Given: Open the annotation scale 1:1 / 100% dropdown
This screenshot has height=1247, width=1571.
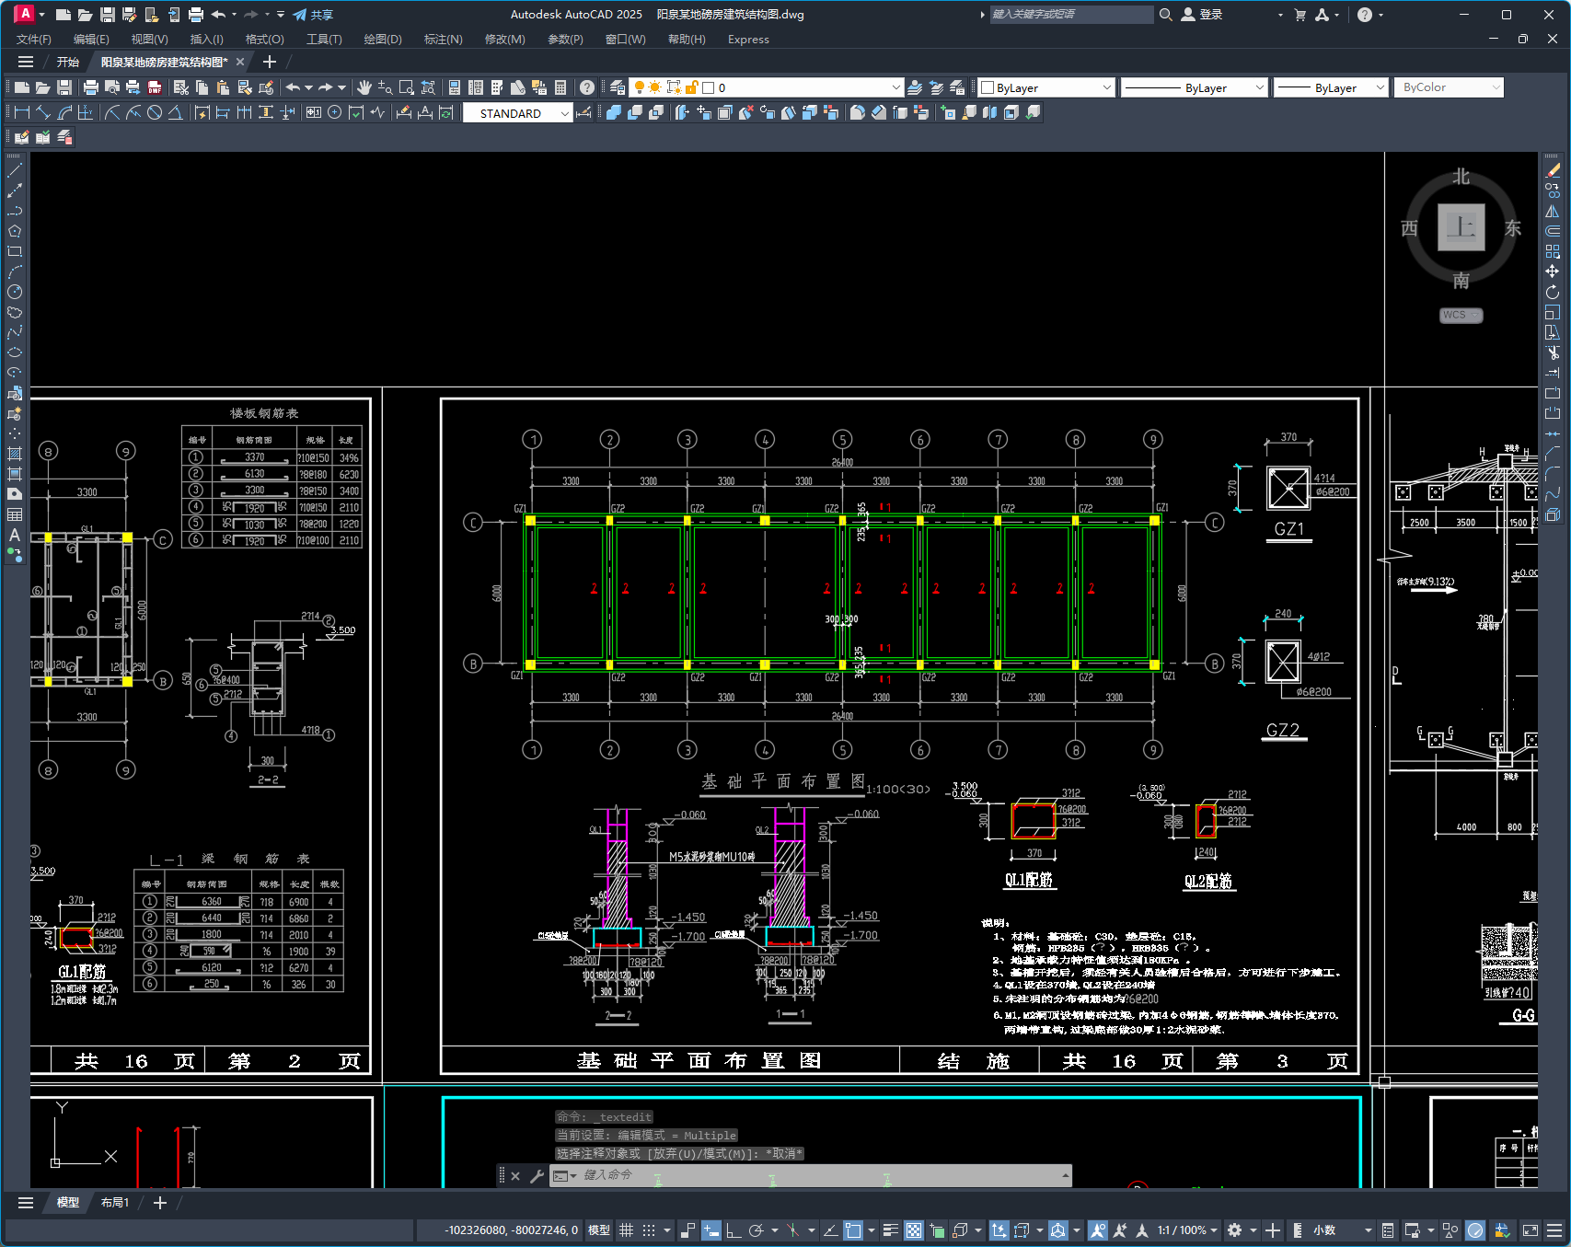Looking at the screenshot, I should [x=1187, y=1230].
